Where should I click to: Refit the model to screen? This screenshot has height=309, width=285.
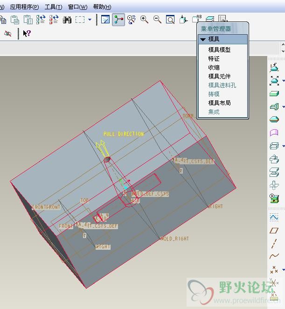click(x=170, y=20)
